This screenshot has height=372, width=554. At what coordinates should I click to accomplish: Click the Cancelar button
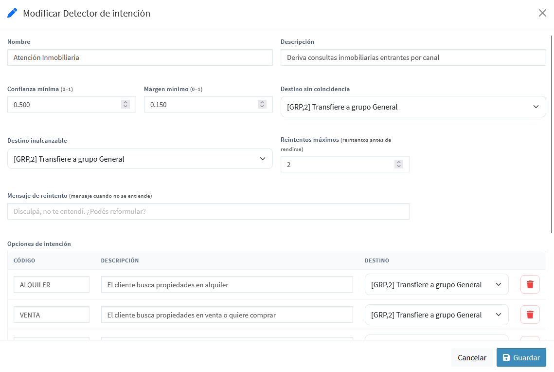click(x=472, y=357)
